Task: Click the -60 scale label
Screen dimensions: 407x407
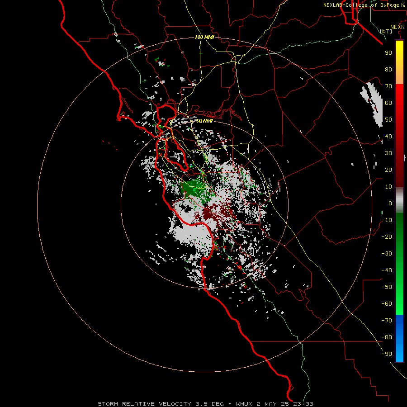Action: (x=387, y=304)
